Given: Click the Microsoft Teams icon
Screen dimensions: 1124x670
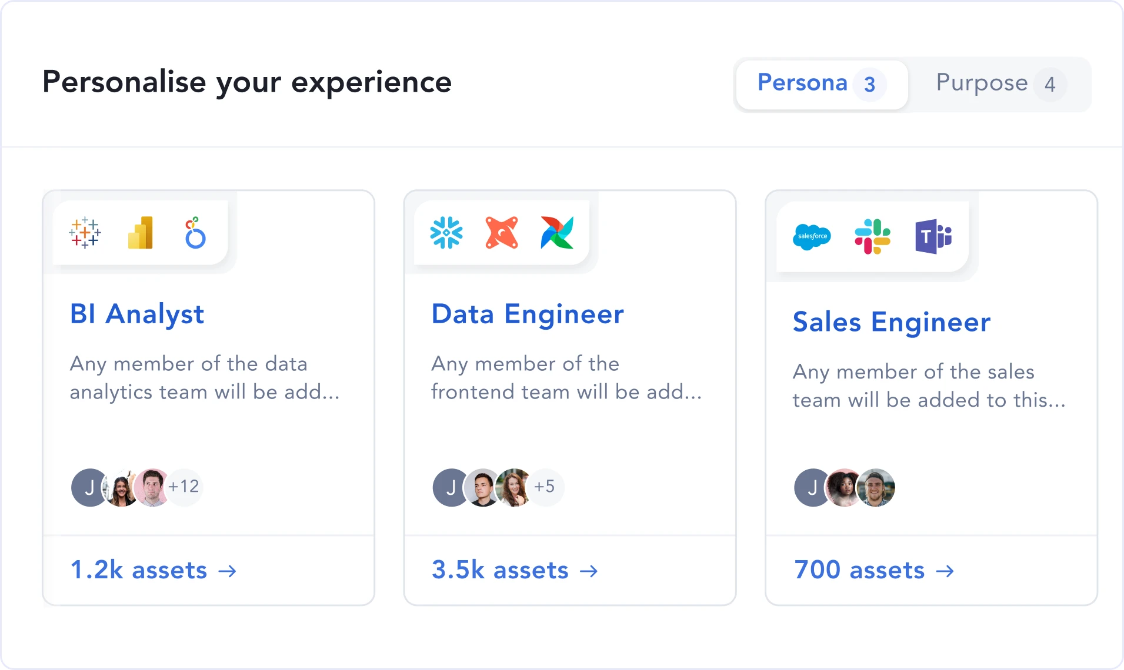Looking at the screenshot, I should pos(933,237).
